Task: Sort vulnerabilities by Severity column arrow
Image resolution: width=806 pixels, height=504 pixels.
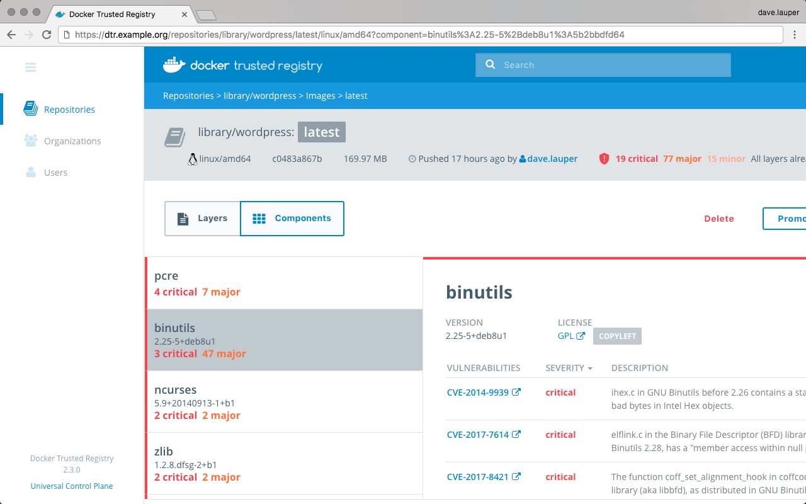Action: point(590,369)
